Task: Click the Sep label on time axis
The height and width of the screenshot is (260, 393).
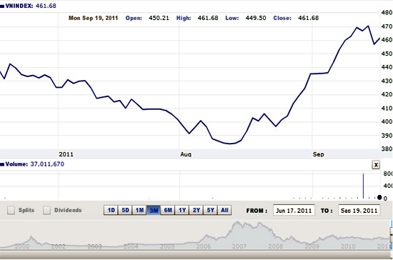Action: coord(318,154)
